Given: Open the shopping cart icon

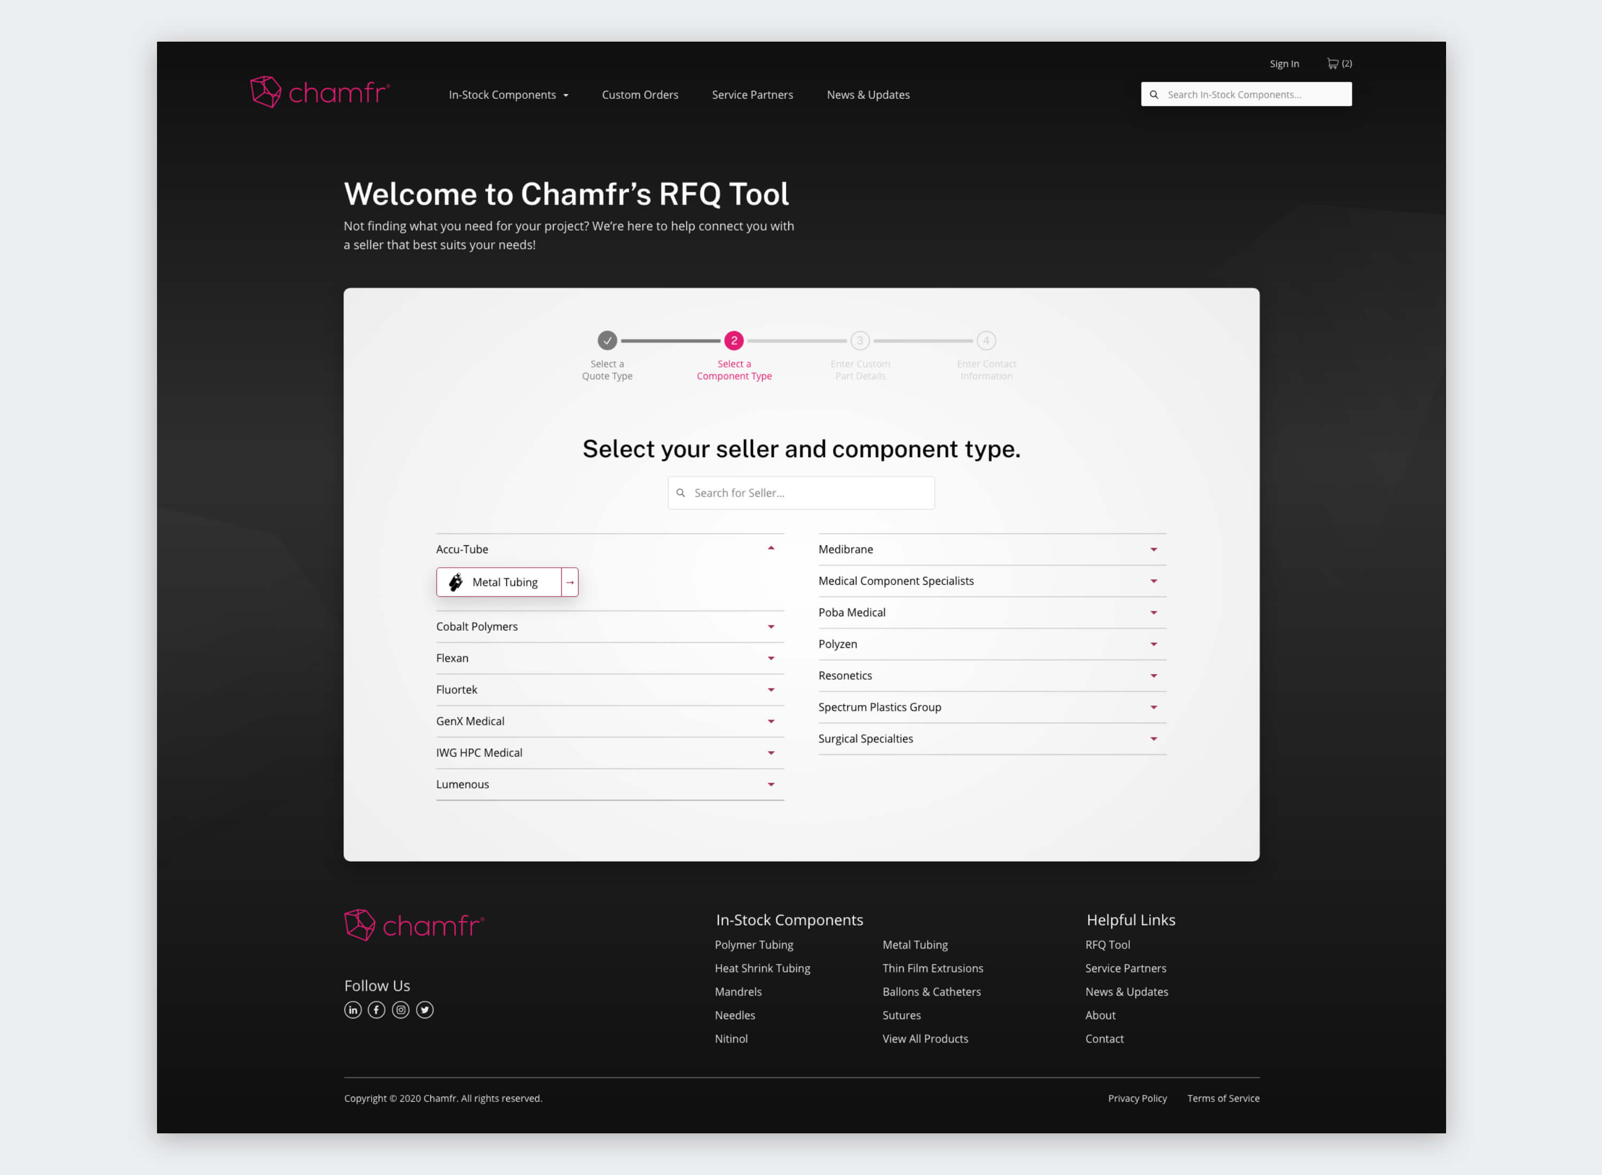Looking at the screenshot, I should pos(1332,64).
